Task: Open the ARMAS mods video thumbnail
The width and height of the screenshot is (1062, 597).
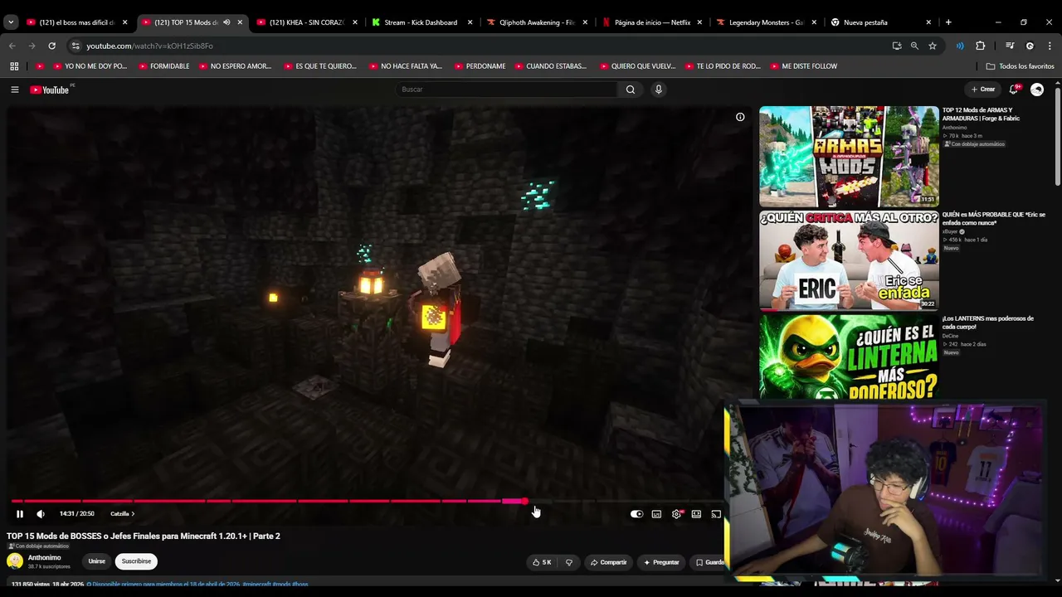Action: tap(849, 156)
